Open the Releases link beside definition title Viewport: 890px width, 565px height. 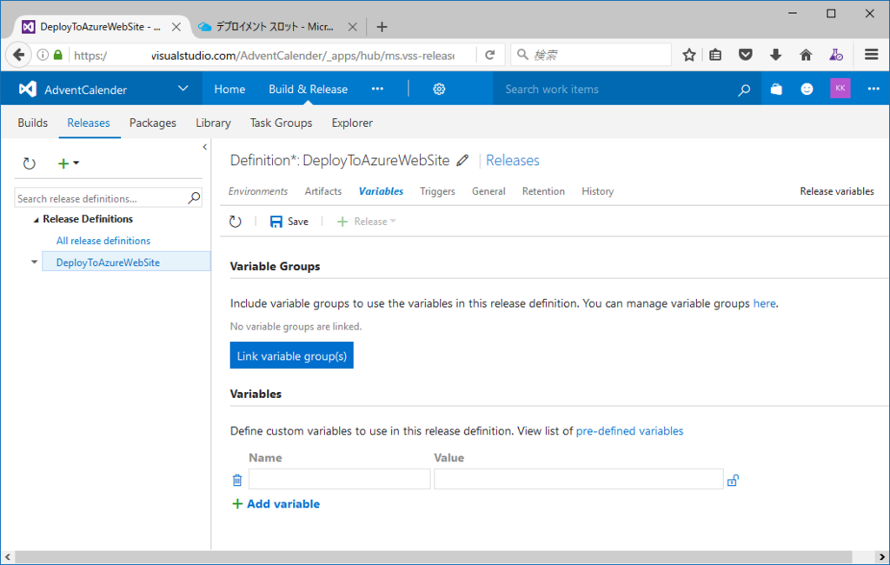point(513,160)
